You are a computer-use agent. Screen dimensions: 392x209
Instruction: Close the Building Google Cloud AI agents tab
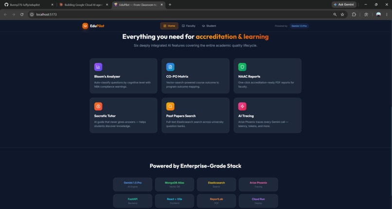click(x=107, y=4)
